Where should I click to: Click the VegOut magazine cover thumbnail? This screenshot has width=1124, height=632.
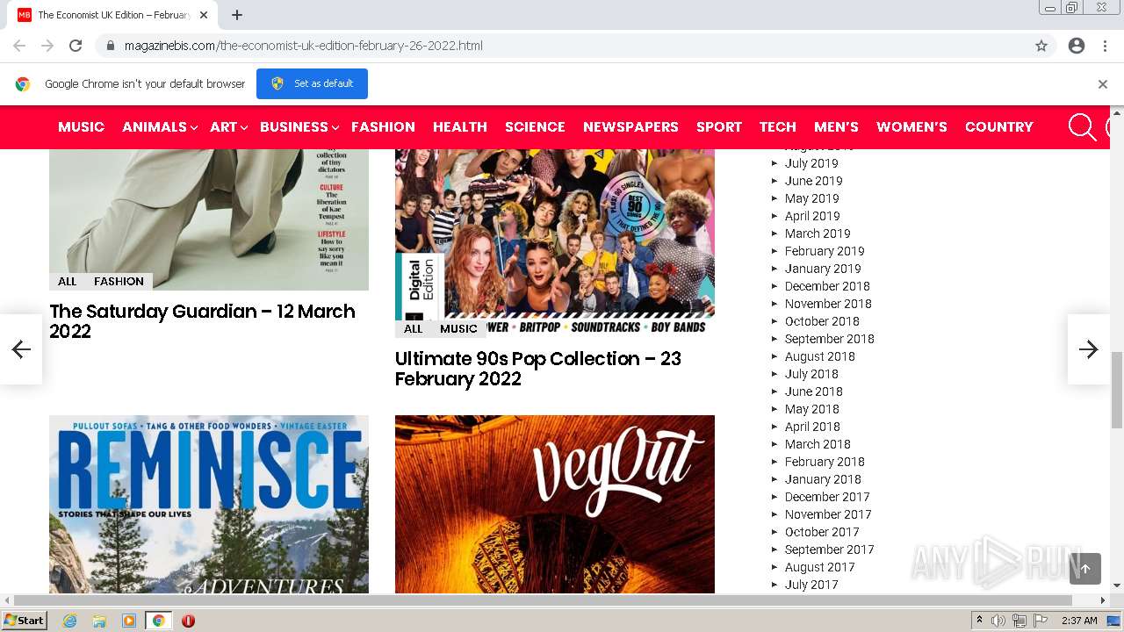pyautogui.click(x=555, y=505)
